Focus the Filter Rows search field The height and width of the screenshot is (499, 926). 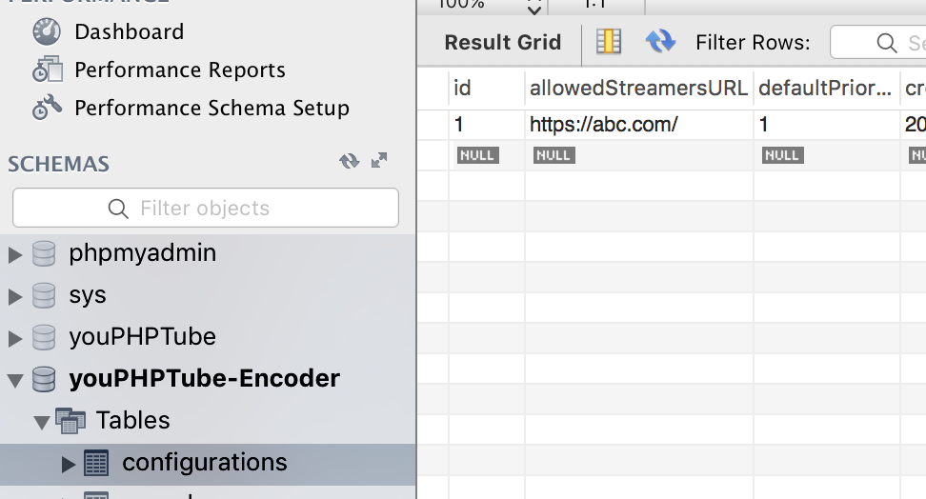[877, 42]
